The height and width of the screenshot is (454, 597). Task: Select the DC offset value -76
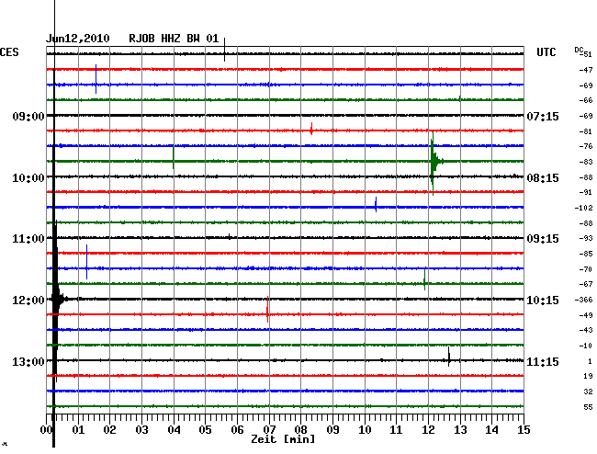[x=586, y=146]
